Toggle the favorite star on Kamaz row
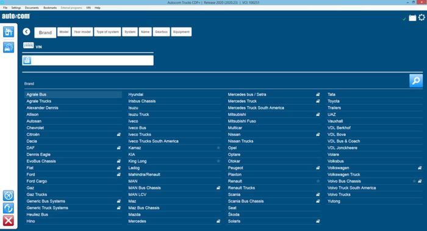Image resolution: width=427 pixels, height=231 pixels. [x=218, y=147]
